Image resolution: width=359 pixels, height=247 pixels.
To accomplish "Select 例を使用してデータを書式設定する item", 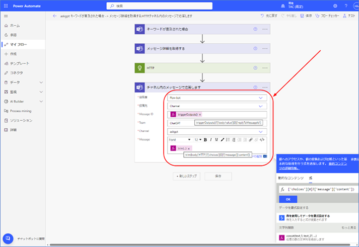I will click(317, 218).
